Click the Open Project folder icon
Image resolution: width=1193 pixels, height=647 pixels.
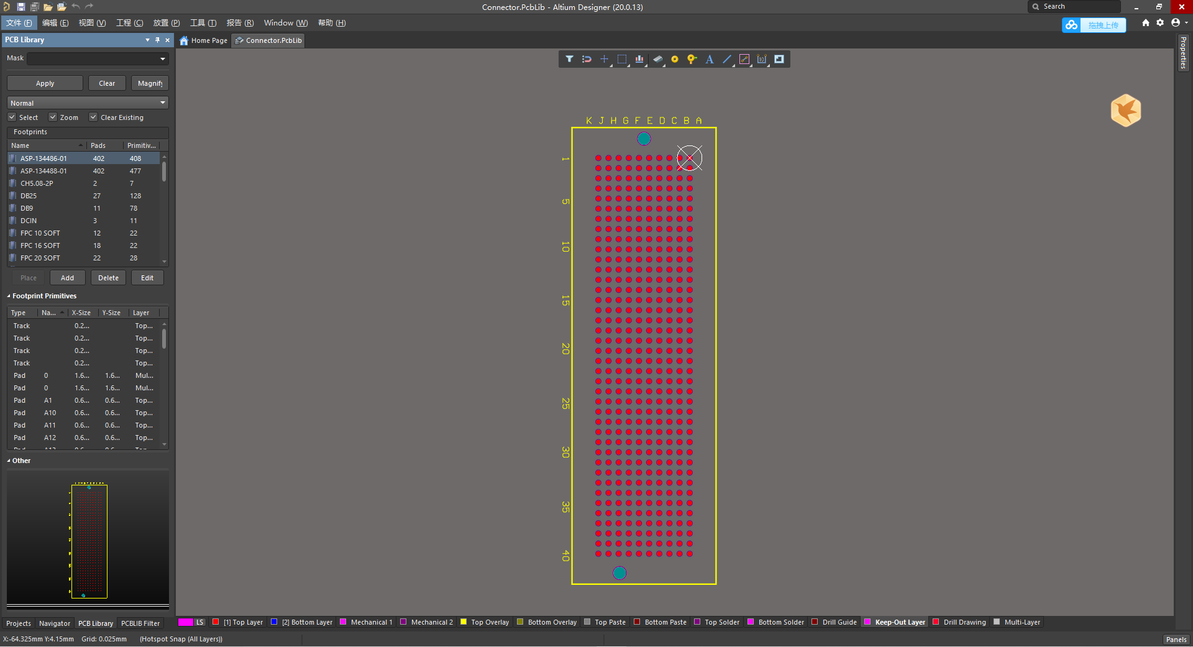pyautogui.click(x=62, y=7)
